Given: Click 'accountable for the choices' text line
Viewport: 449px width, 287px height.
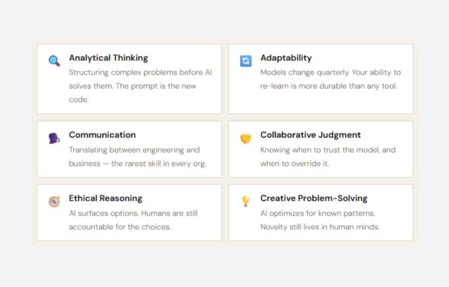Looking at the screenshot, I should [x=120, y=227].
